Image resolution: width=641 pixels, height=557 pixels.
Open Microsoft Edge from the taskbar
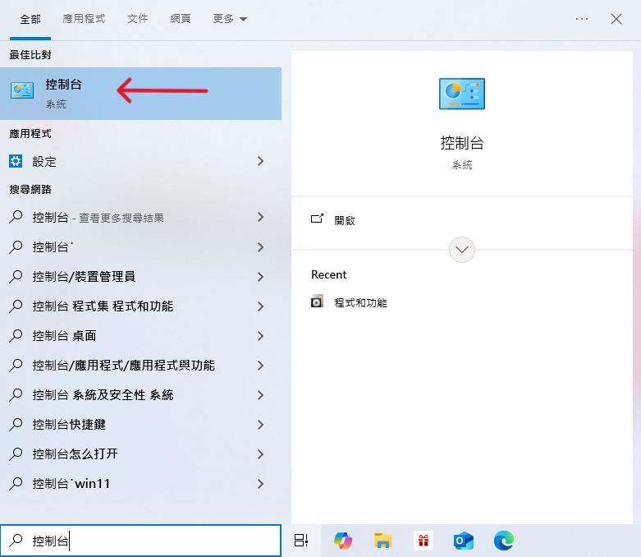coord(504,541)
